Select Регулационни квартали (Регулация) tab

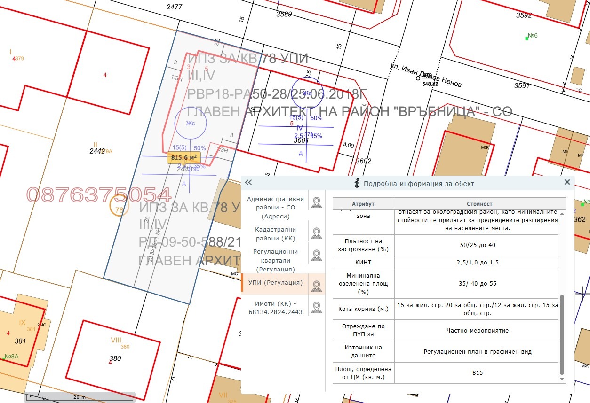click(x=275, y=260)
